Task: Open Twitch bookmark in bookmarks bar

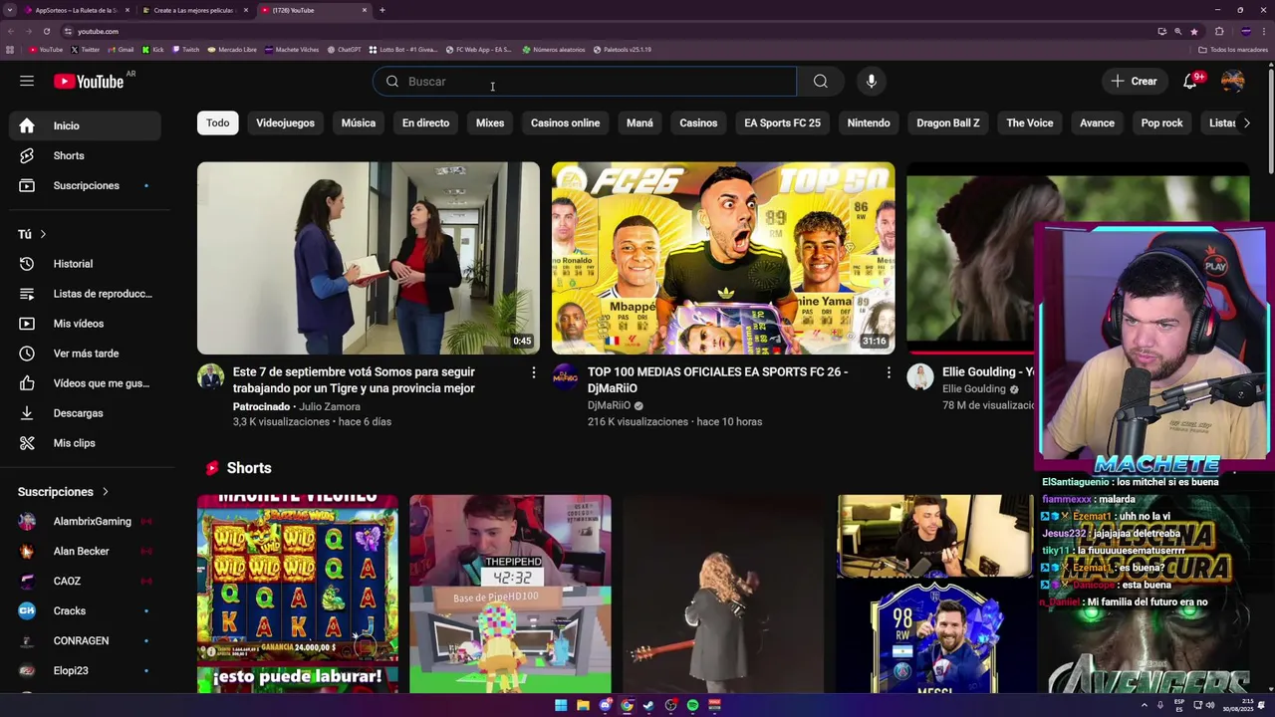Action: point(186,49)
